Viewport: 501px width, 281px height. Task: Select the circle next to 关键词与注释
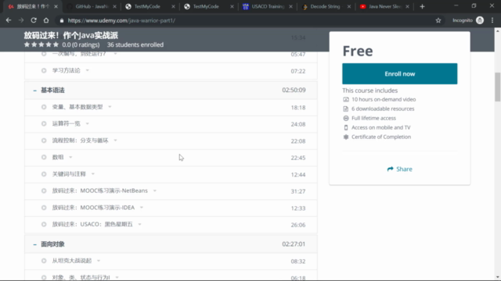click(x=44, y=174)
